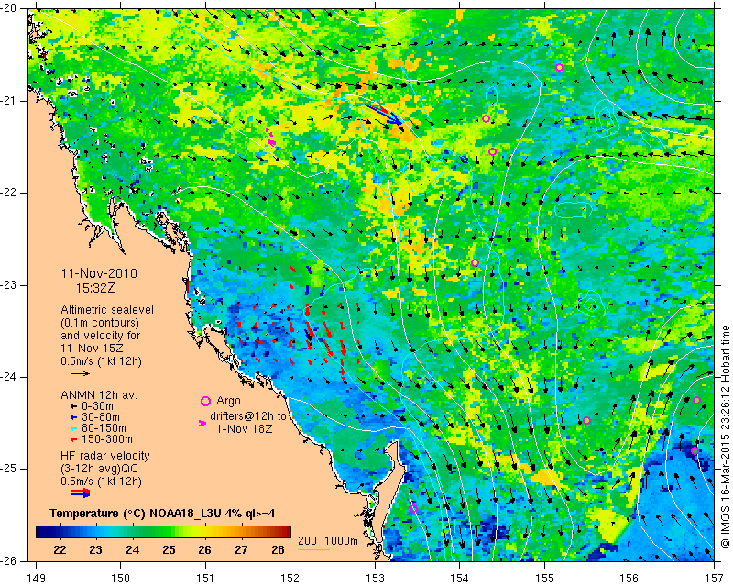Click the date text '11-Nov-2010'
The height and width of the screenshot is (587, 733).
coord(99,273)
